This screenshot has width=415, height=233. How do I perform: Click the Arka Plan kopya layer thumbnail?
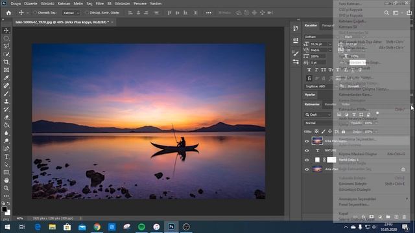[x=317, y=141]
